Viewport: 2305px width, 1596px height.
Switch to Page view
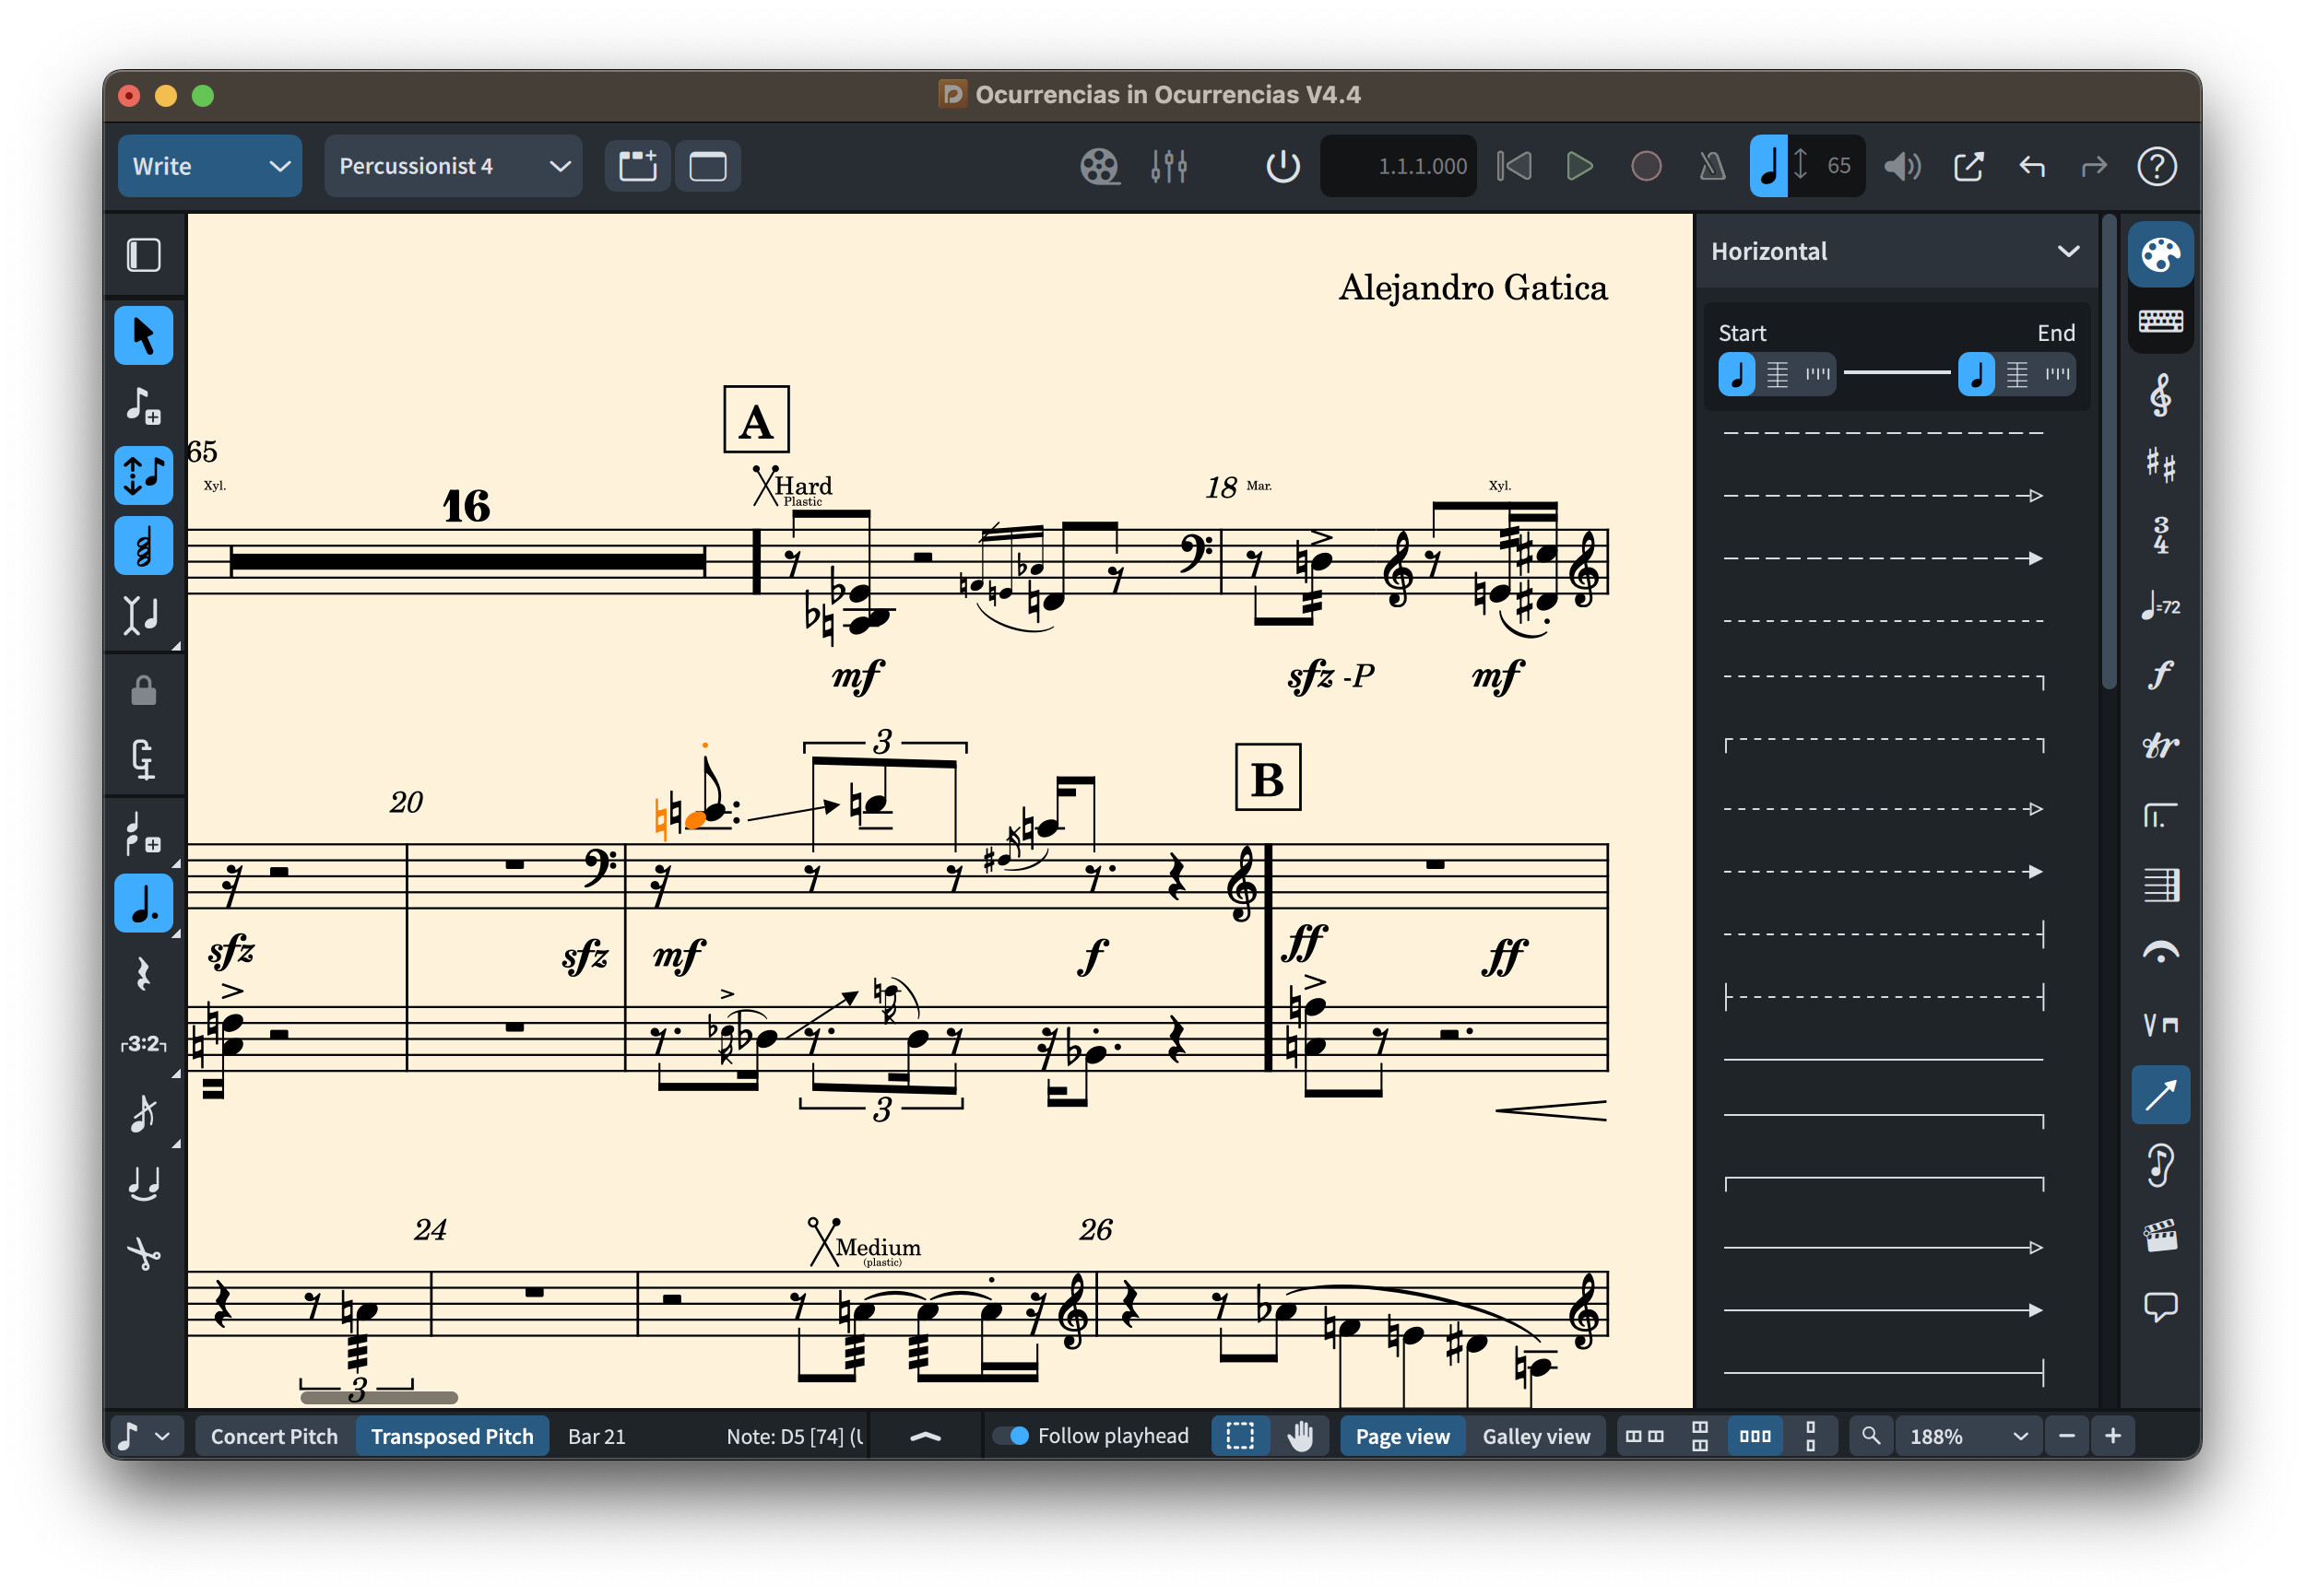click(1401, 1436)
